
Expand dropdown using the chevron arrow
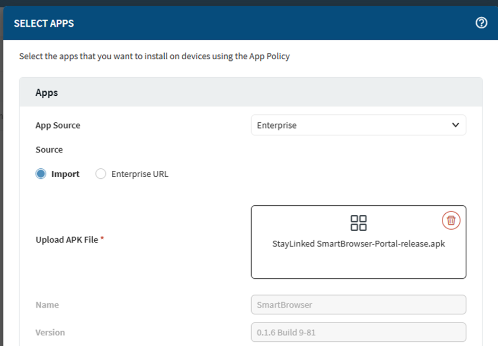point(456,125)
